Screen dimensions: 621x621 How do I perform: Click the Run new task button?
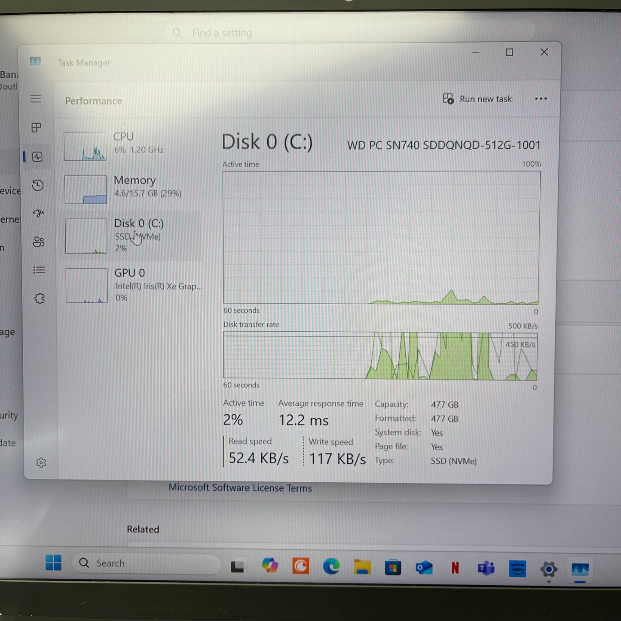(x=477, y=99)
